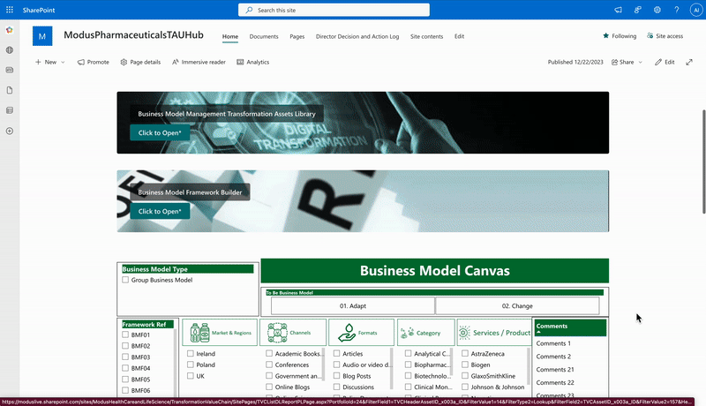Click the Services / Product gear icon

click(x=464, y=333)
